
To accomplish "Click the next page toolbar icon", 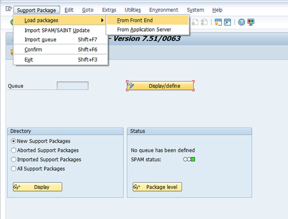I will click(195, 22).
